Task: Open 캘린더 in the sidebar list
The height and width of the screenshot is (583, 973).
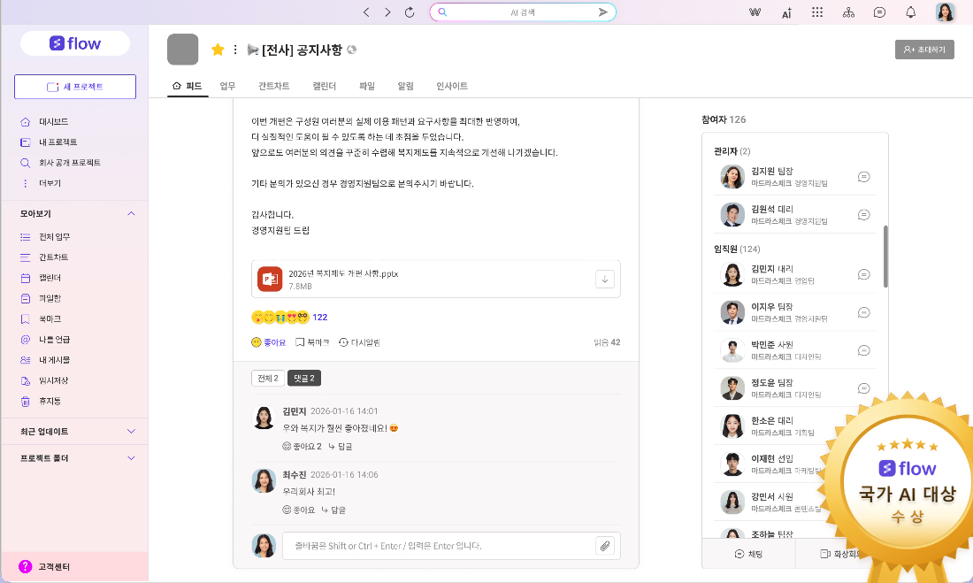Action: [50, 278]
